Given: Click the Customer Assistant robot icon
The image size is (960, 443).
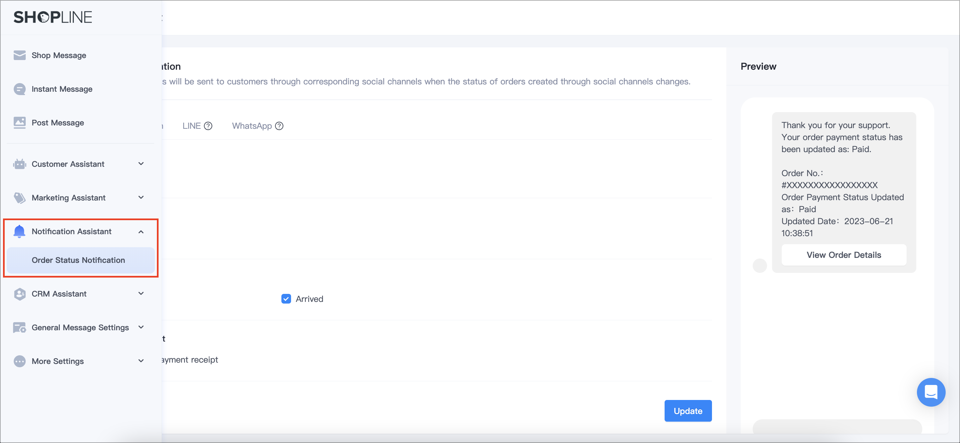Looking at the screenshot, I should pos(19,164).
